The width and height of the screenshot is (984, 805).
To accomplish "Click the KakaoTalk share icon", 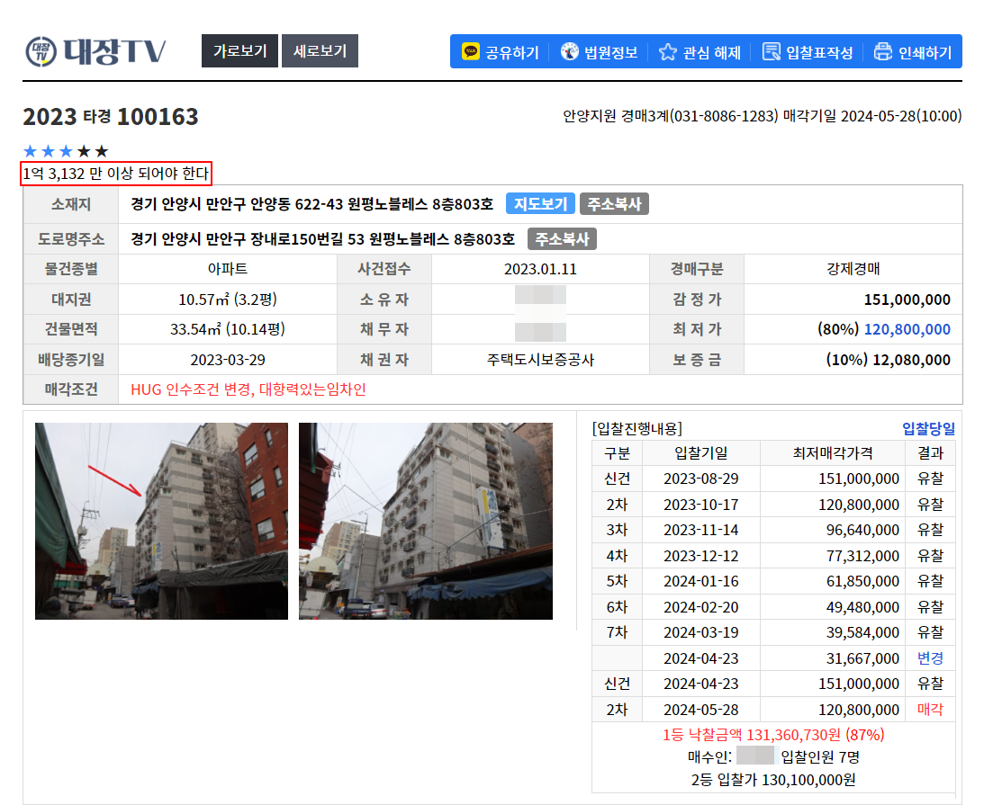I will (x=470, y=51).
